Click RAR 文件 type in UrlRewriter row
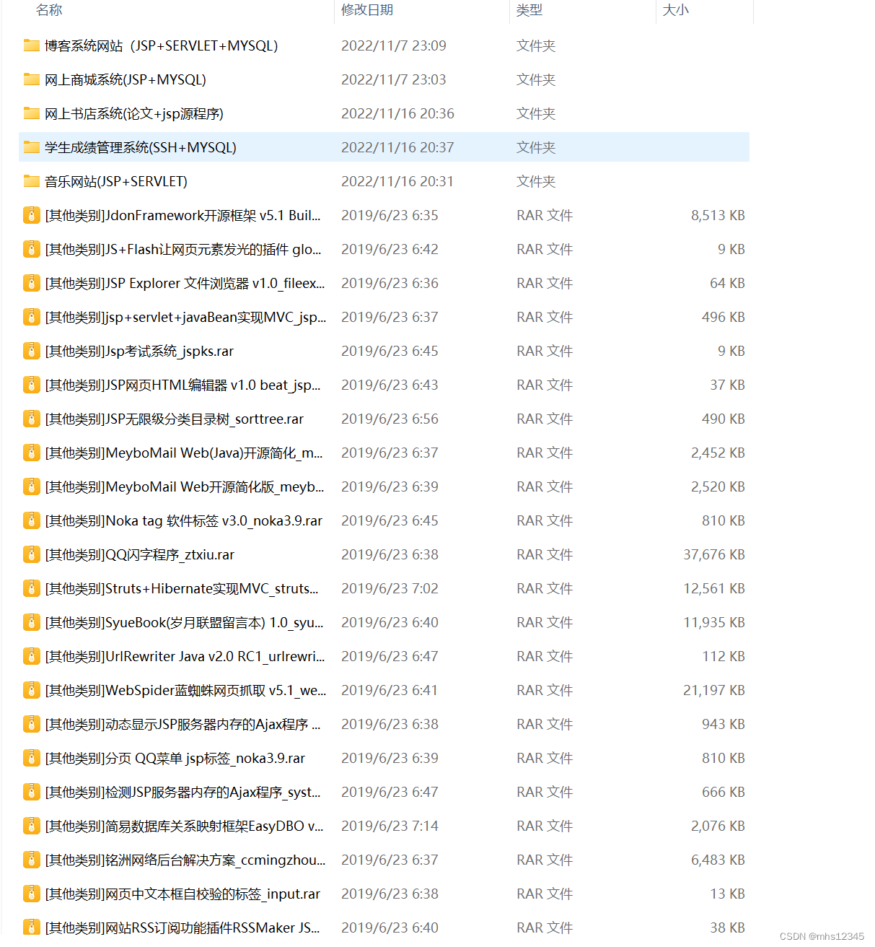This screenshot has height=947, width=875. coord(545,656)
